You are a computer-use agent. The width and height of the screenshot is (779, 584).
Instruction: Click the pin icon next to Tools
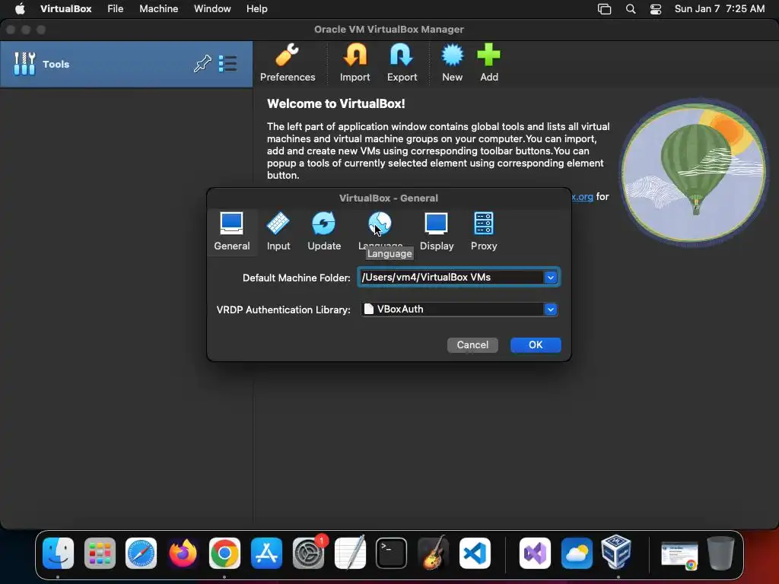click(x=202, y=64)
